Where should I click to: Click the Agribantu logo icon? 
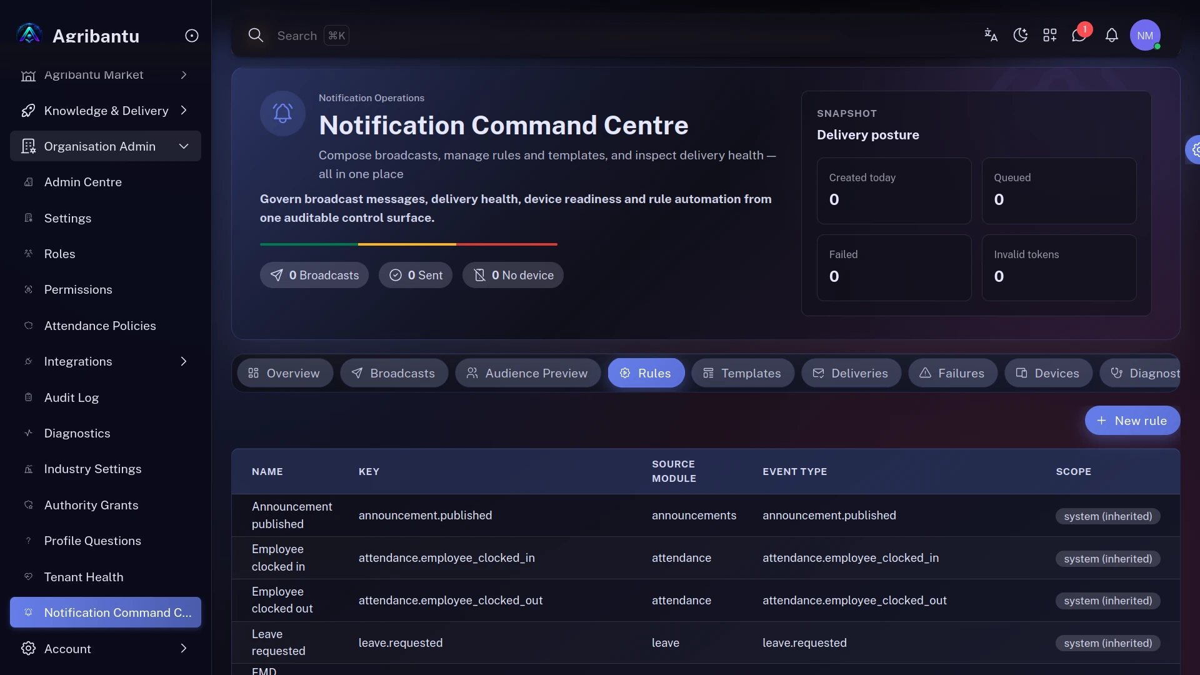(29, 35)
